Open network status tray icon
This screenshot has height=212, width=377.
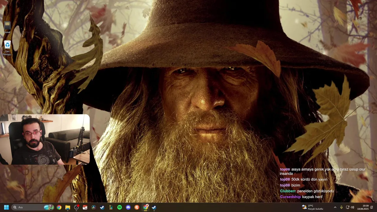348,207
